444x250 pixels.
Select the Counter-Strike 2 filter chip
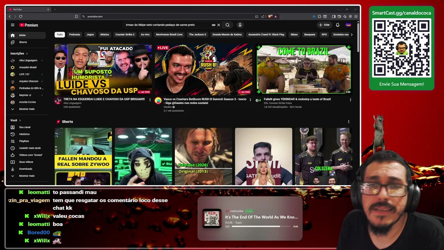tap(125, 34)
